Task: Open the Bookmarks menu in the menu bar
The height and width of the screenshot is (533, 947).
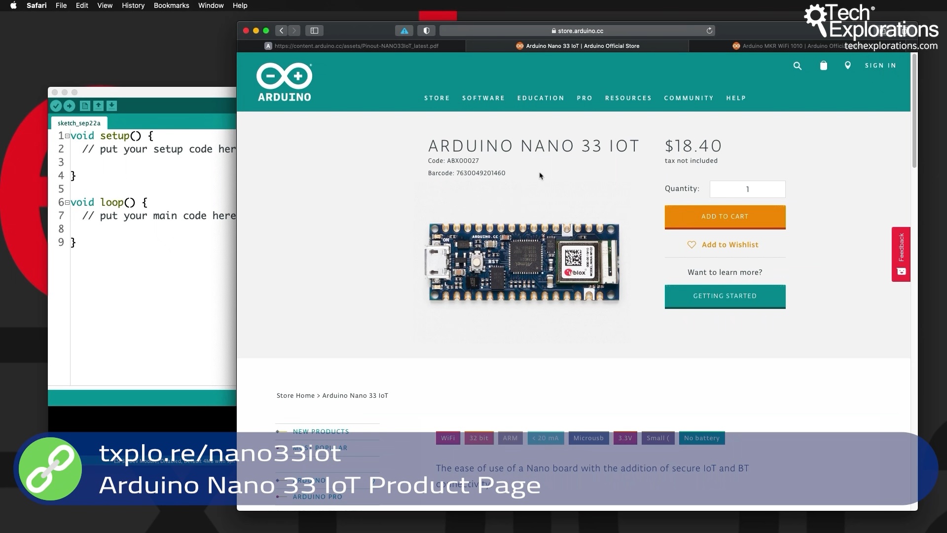Action: [x=171, y=5]
